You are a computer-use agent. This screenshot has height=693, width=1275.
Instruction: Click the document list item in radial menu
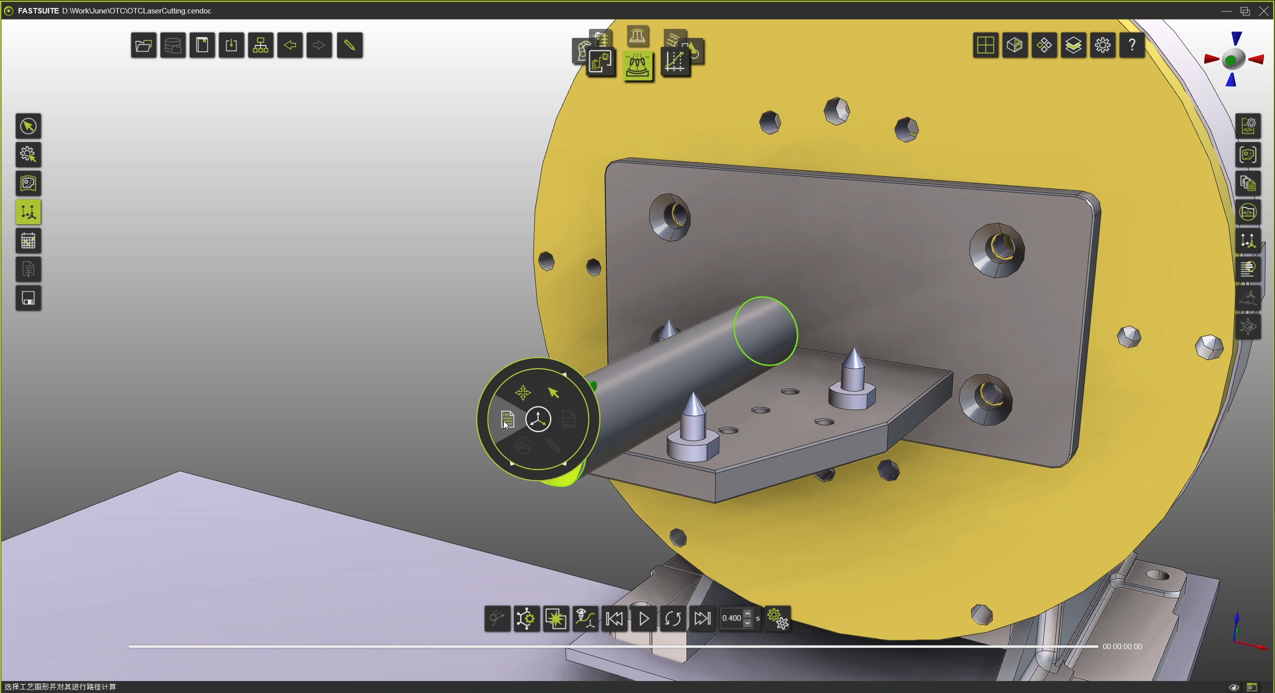[x=507, y=419]
